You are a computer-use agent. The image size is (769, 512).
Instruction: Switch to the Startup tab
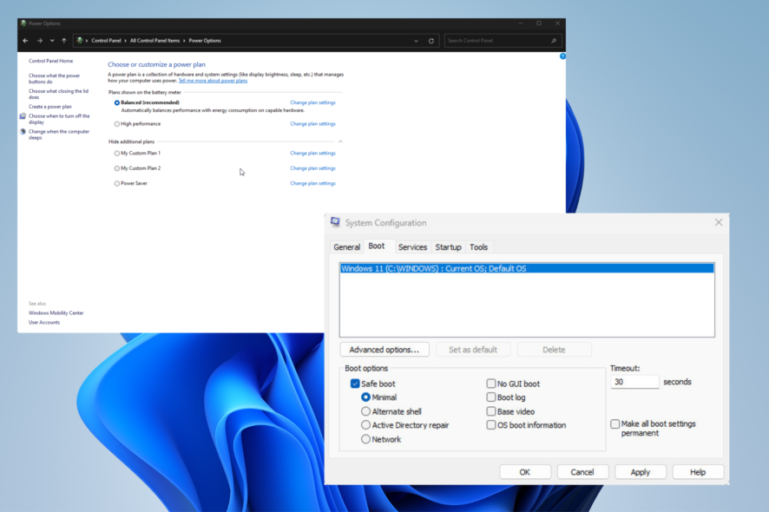pyautogui.click(x=448, y=247)
